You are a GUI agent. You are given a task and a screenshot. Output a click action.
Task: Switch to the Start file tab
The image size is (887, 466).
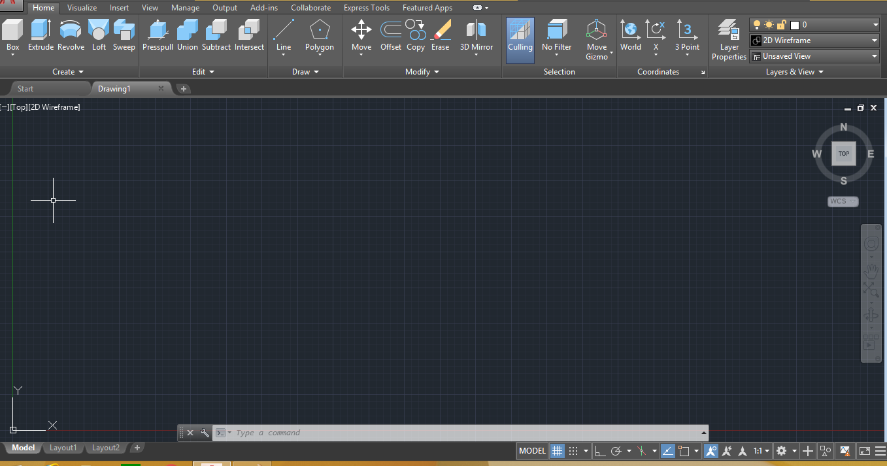click(x=25, y=89)
